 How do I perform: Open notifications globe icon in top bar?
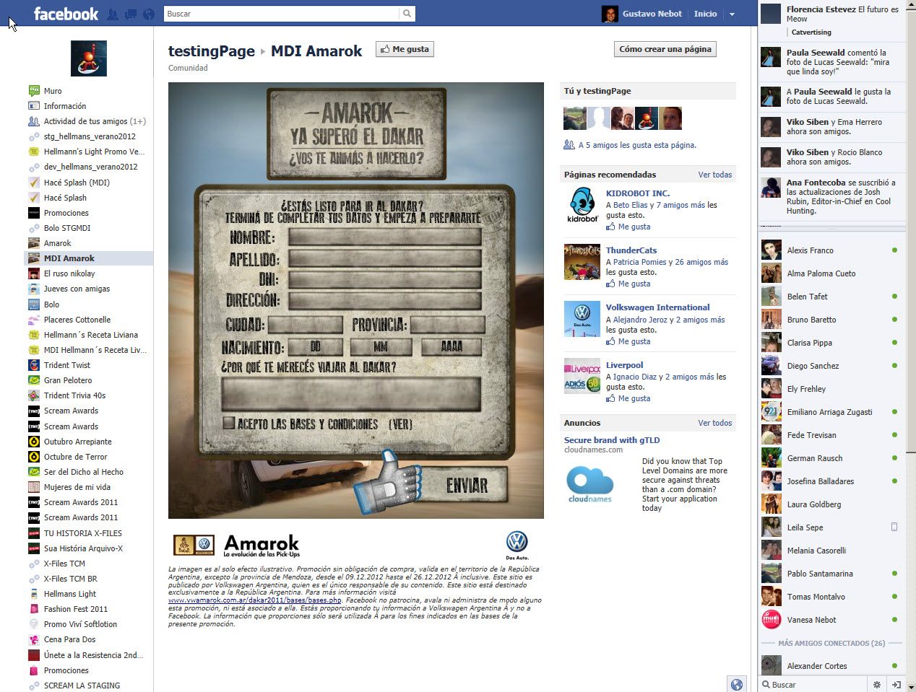(149, 14)
